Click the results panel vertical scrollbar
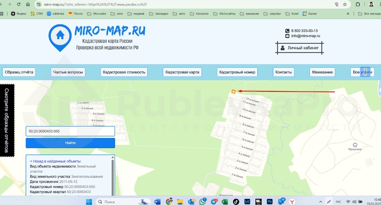The image size is (381, 205). [x=113, y=176]
